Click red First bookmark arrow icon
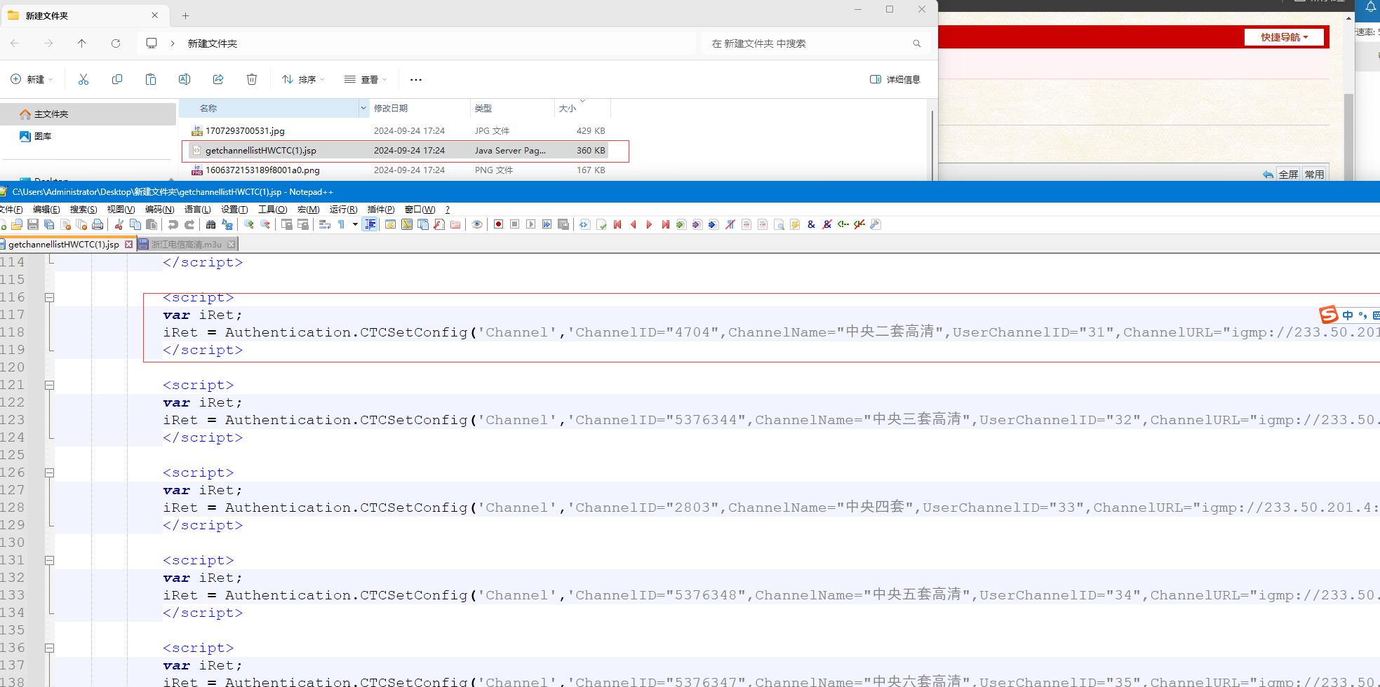This screenshot has width=1380, height=687. click(617, 224)
